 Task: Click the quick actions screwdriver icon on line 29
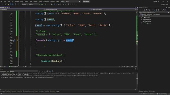tap(14, 40)
